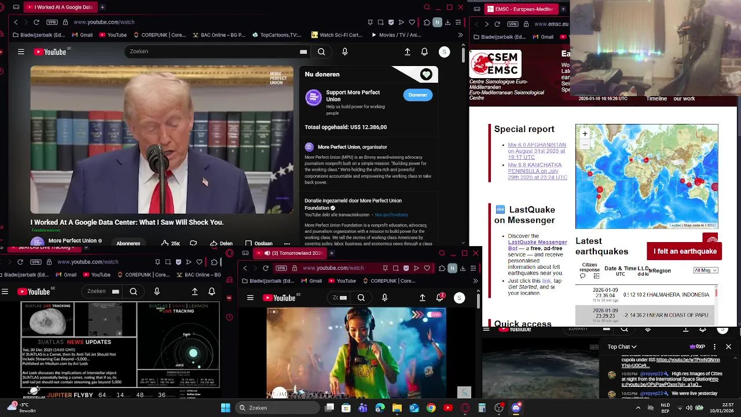The height and width of the screenshot is (417, 741).
Task: Submit search with magnifier in top-left YouTube
Action: [x=321, y=52]
